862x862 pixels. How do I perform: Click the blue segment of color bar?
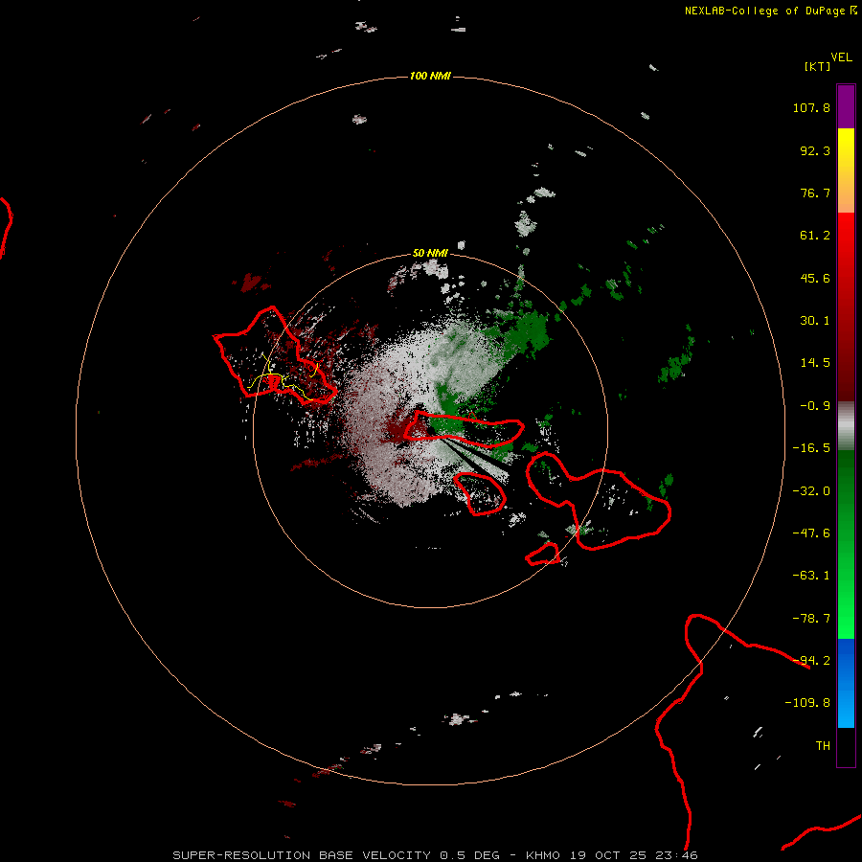[x=846, y=683]
